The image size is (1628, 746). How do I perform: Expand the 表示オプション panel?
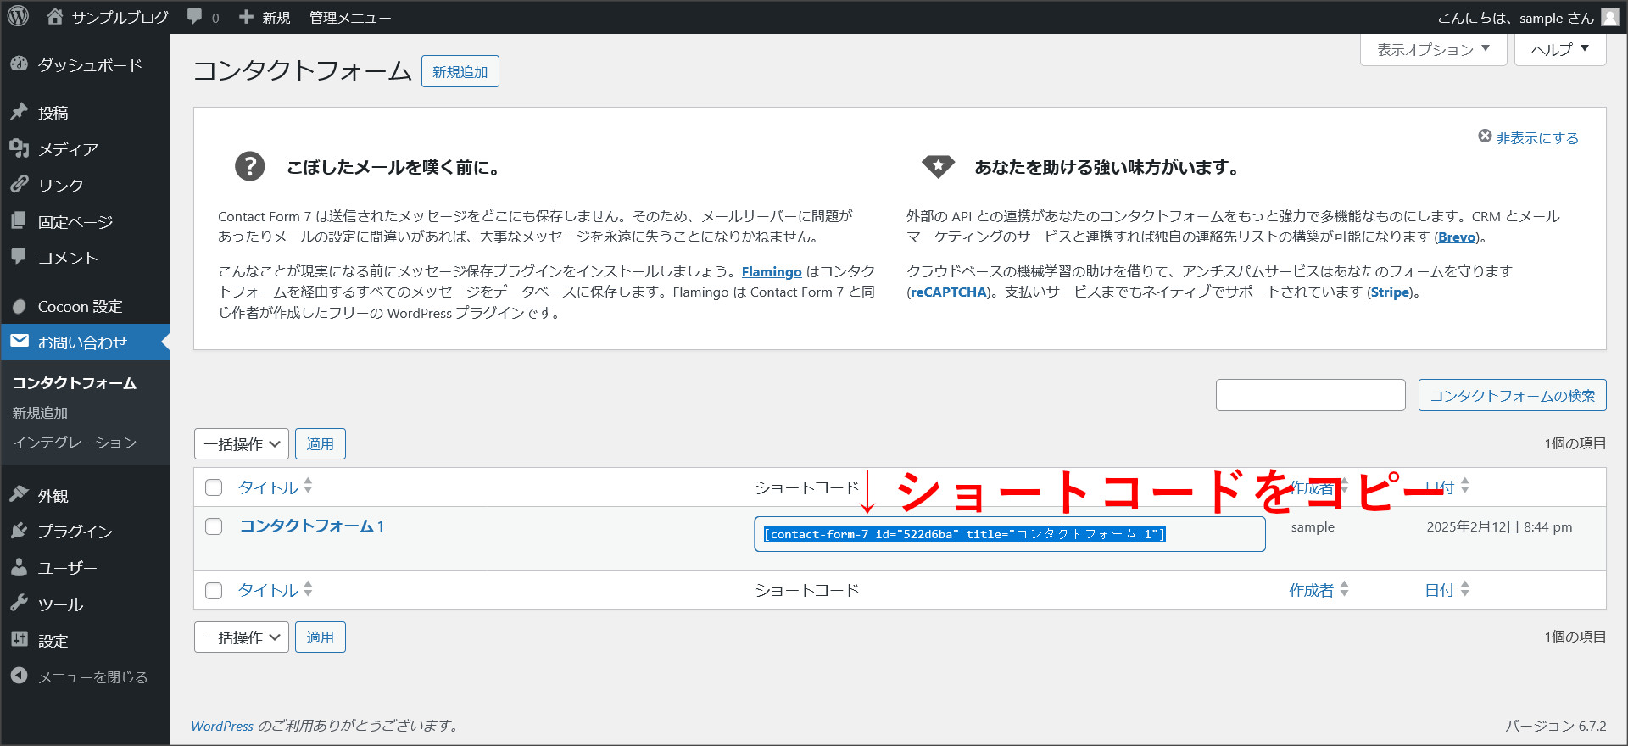tap(1433, 49)
